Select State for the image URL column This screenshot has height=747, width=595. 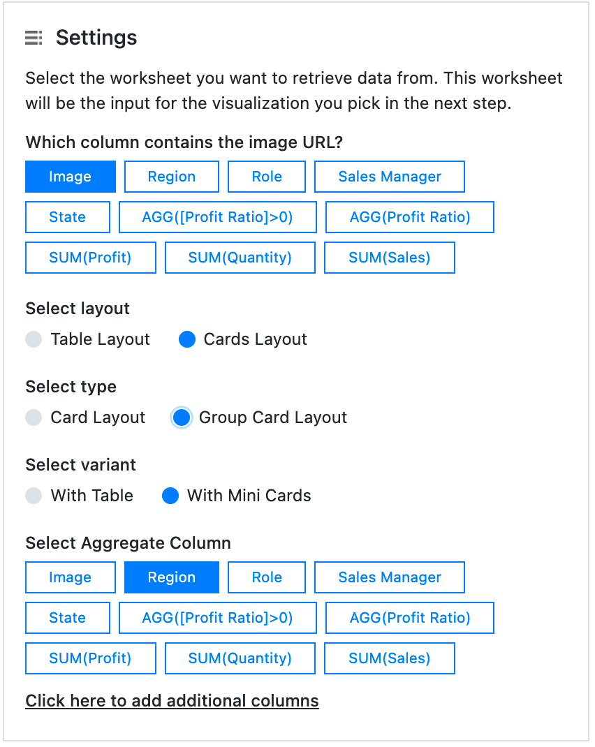[x=67, y=216]
